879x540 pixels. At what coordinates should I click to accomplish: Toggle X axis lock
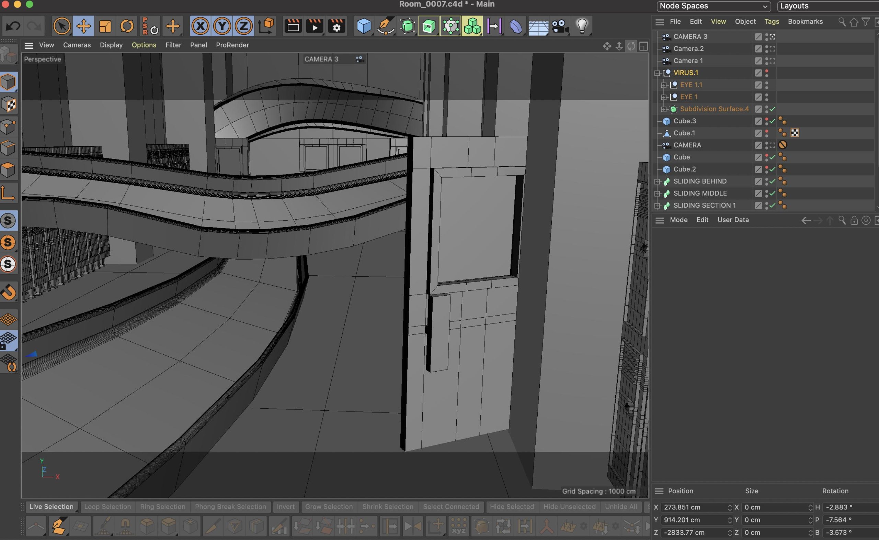click(x=201, y=26)
